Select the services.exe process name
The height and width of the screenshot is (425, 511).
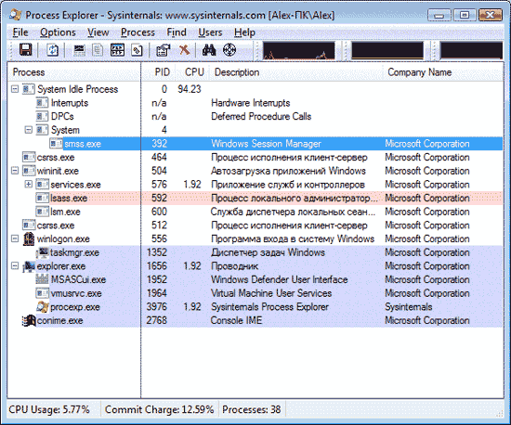click(x=75, y=185)
